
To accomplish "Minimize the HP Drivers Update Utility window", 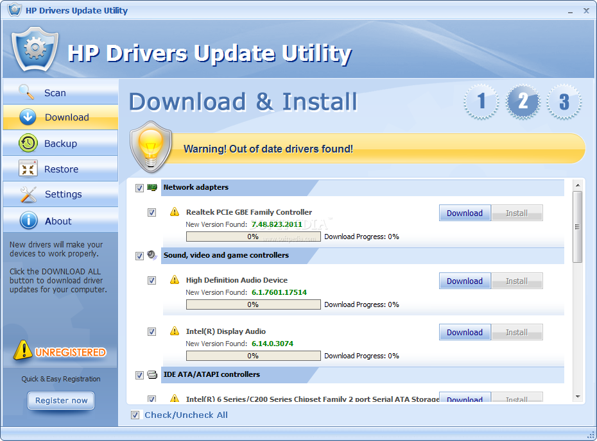I will (x=570, y=12).
